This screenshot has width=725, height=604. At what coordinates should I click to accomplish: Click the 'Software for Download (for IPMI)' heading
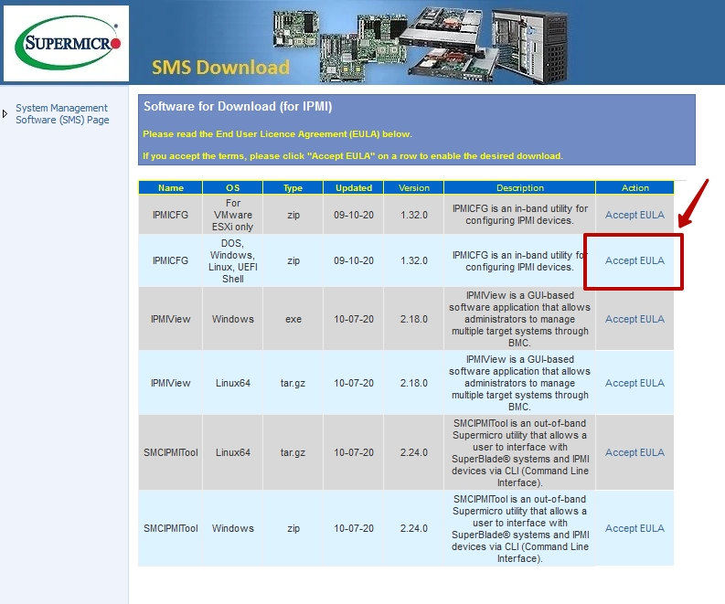click(238, 106)
